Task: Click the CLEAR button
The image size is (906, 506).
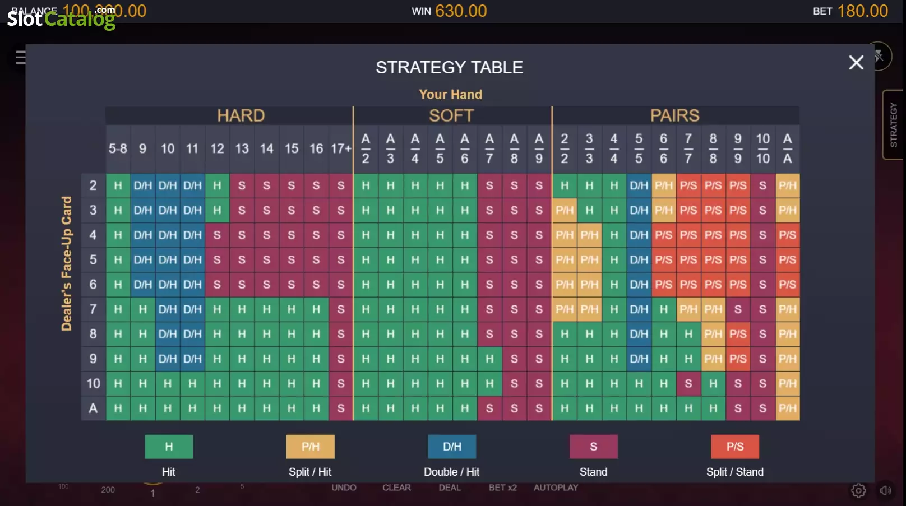Action: [396, 488]
